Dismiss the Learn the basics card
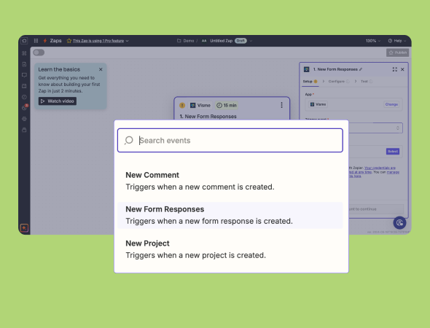The height and width of the screenshot is (328, 430). point(101,69)
